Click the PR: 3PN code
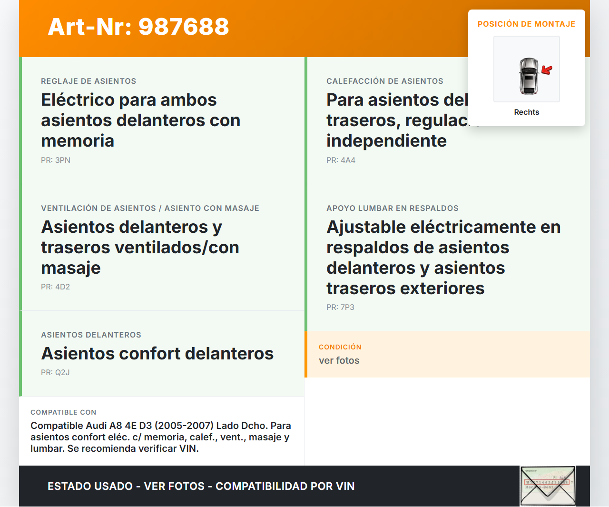Image resolution: width=609 pixels, height=507 pixels. point(56,160)
